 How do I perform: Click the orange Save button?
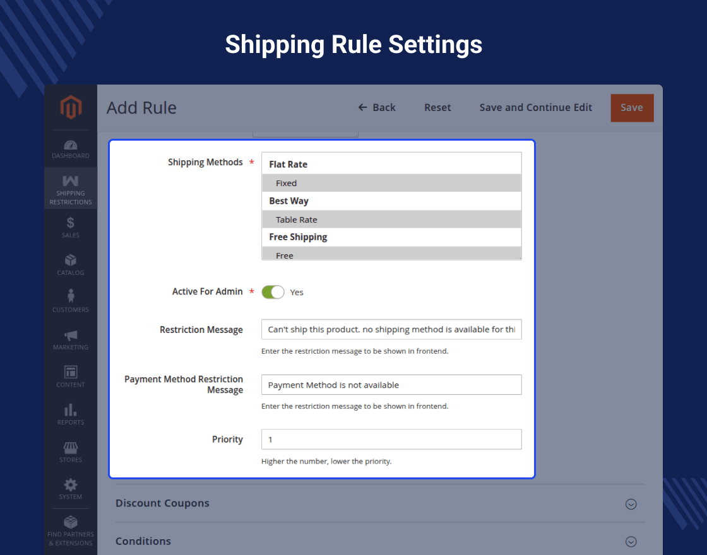(x=631, y=108)
